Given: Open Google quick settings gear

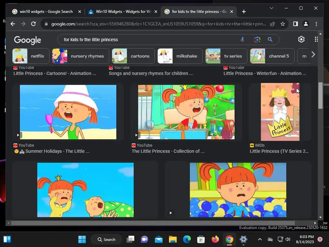Looking at the screenshot, I should pyautogui.click(x=301, y=39).
